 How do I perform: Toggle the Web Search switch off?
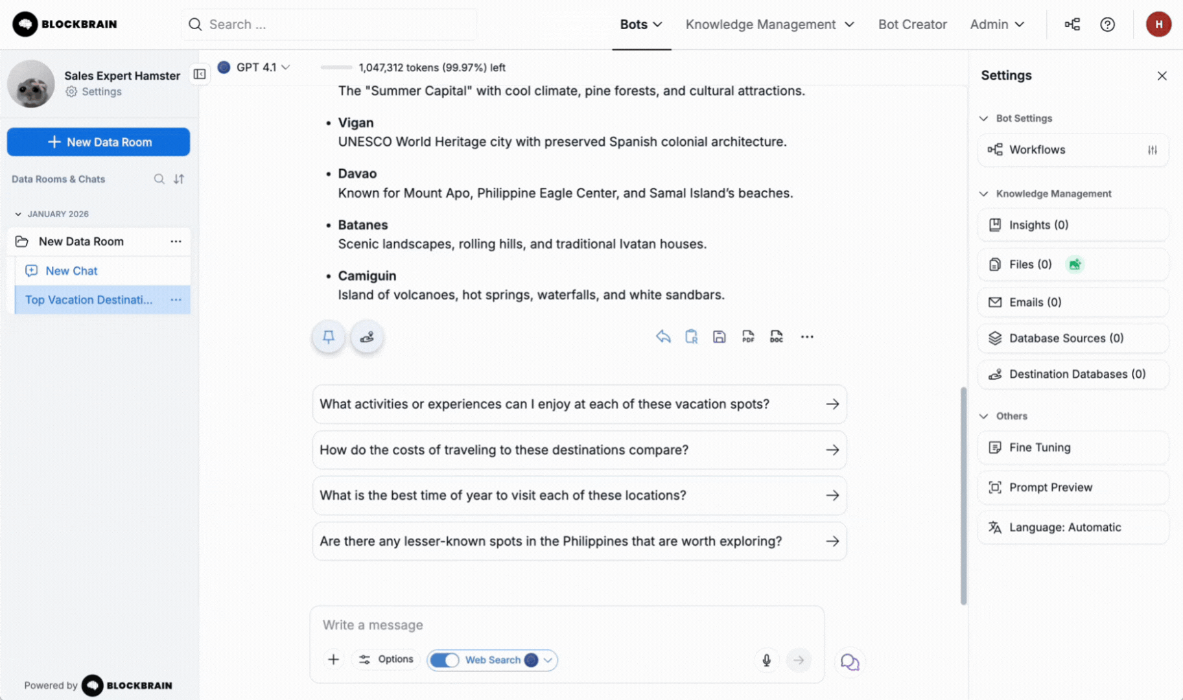[445, 660]
